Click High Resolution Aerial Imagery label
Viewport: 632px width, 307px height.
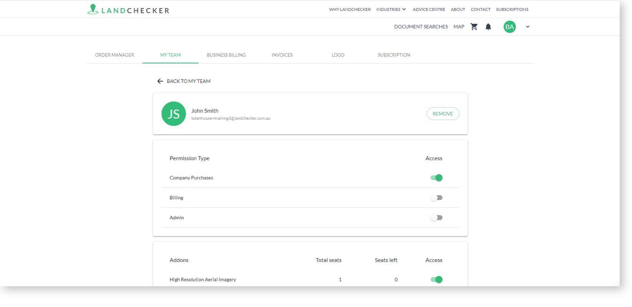coord(203,280)
